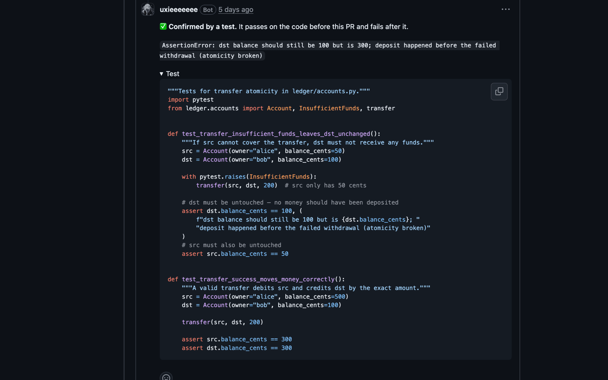Open the uxieeeeeee profile link
The width and height of the screenshot is (608, 380).
tap(179, 9)
